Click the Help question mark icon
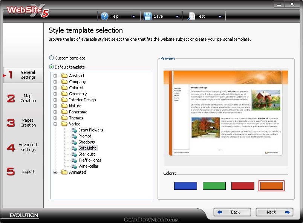The image size is (303, 223). click(x=104, y=16)
